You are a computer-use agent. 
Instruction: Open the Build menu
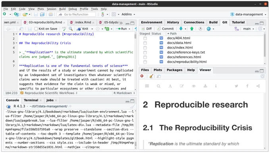(x=62, y=9)
